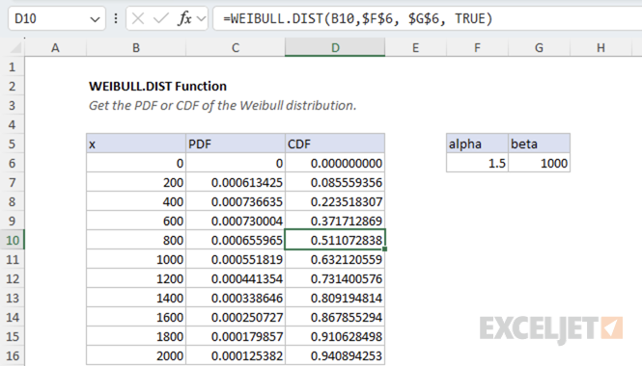Open the function list chevron beside fx
Viewport: 642px width, 366px height.
(x=201, y=19)
